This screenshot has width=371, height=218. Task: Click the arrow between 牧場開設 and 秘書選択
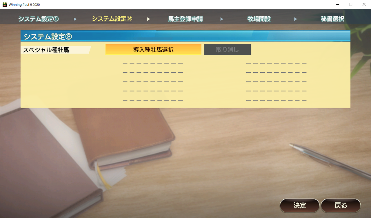(x=296, y=19)
